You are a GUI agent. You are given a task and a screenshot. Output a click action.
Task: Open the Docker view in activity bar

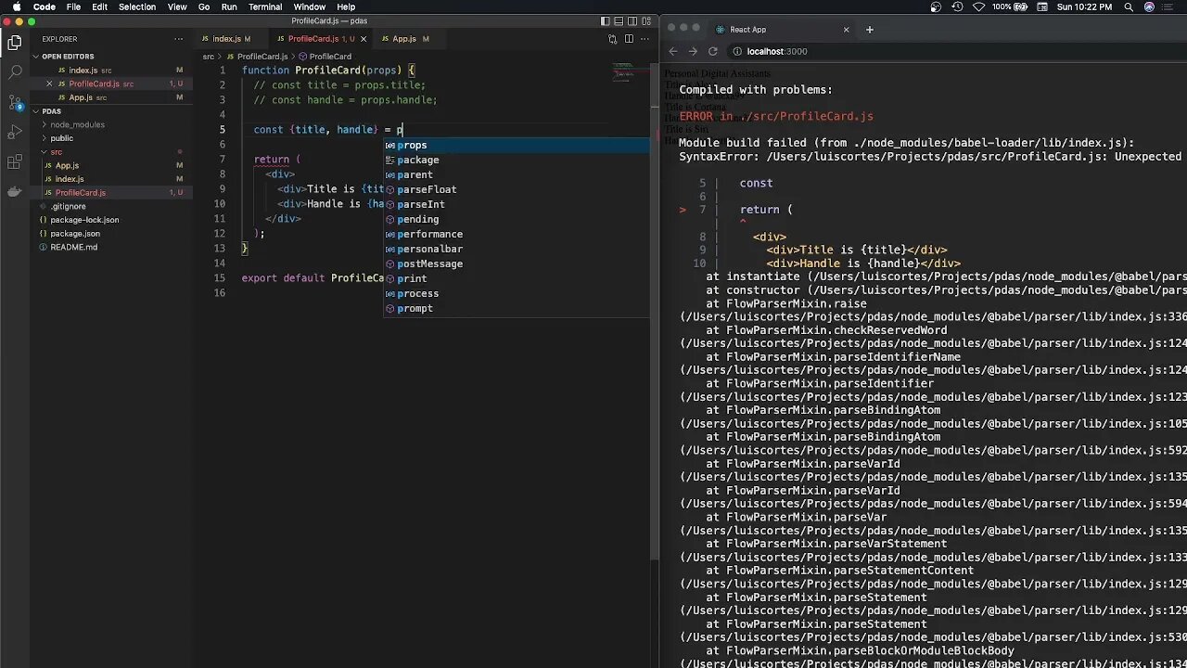[x=14, y=192]
